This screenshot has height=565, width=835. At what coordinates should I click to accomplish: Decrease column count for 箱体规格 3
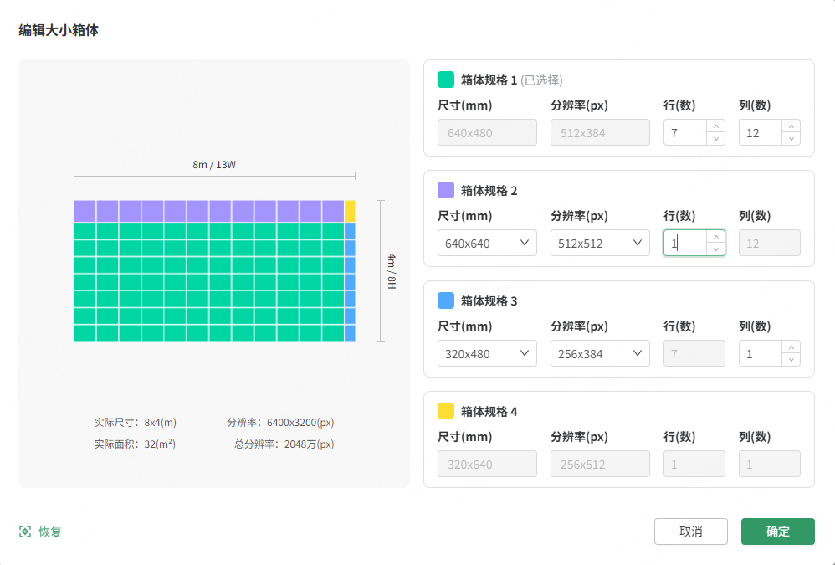(791, 360)
